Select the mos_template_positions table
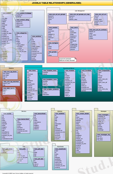113x174 pixels. pyautogui.click(x=51, y=92)
